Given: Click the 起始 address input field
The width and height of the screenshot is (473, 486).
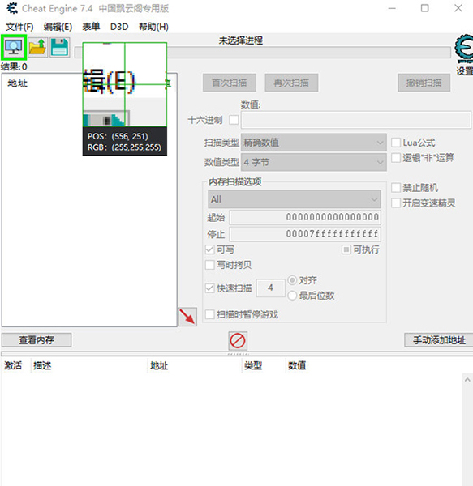Looking at the screenshot, I should pos(305,217).
